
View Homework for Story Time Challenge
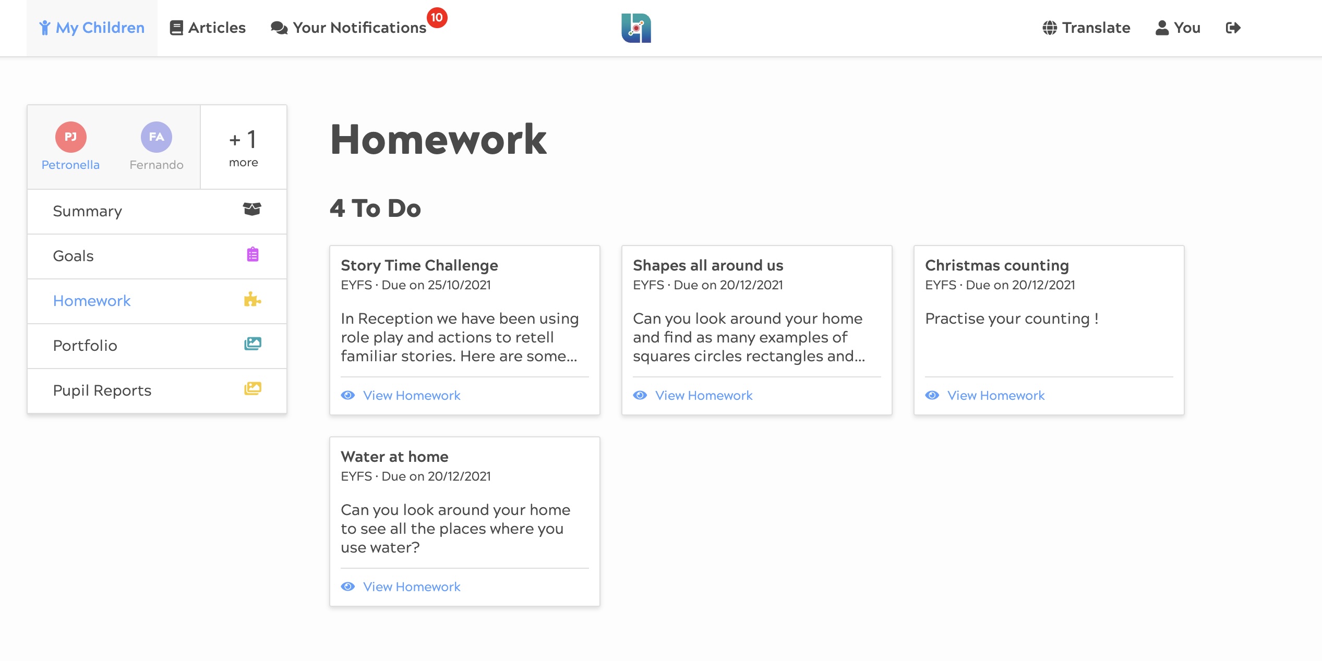(411, 396)
